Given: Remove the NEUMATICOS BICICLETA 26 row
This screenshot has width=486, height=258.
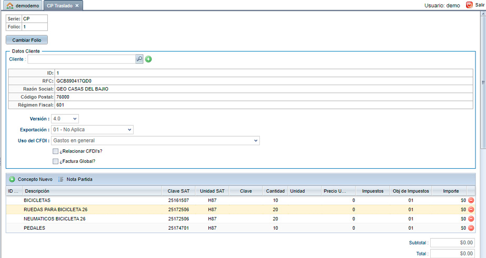Looking at the screenshot, I should point(471,219).
